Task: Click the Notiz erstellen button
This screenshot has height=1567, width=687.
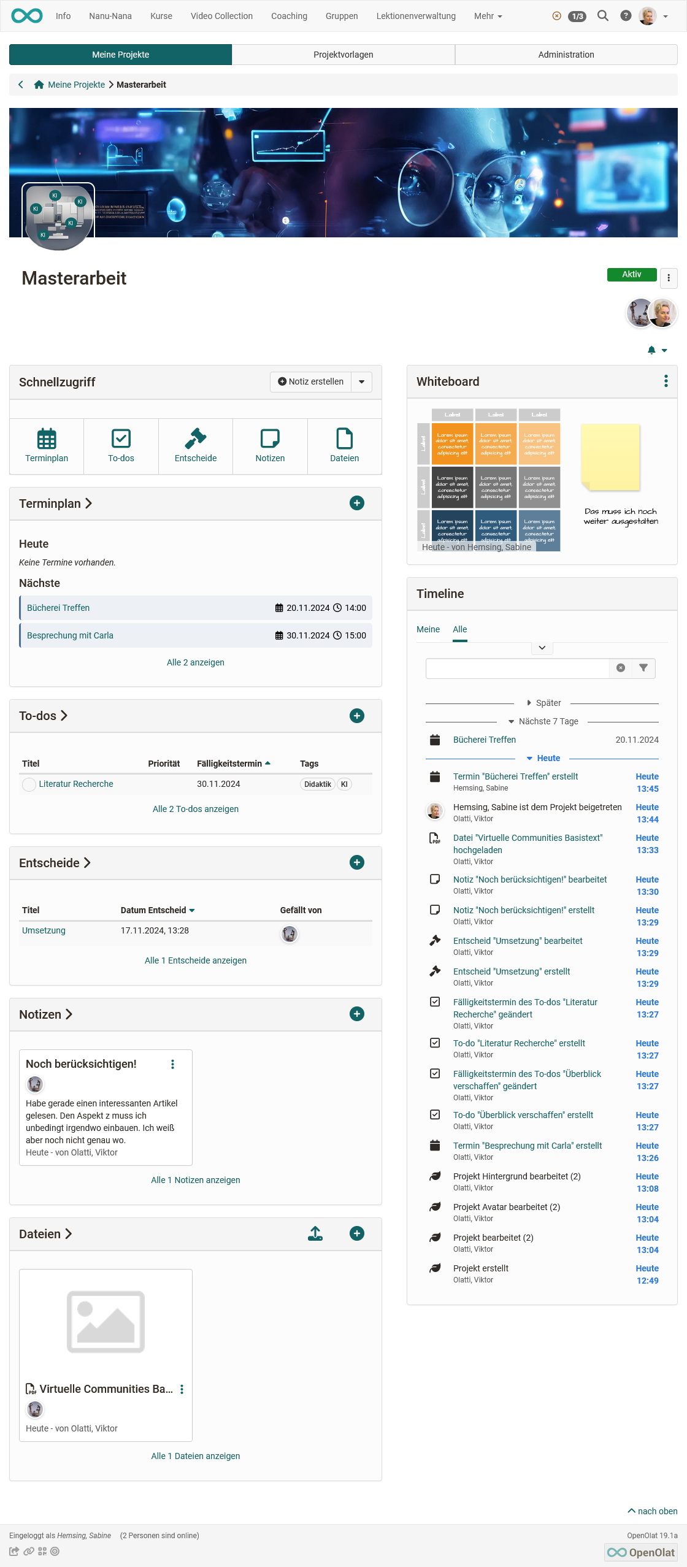Action: [311, 381]
